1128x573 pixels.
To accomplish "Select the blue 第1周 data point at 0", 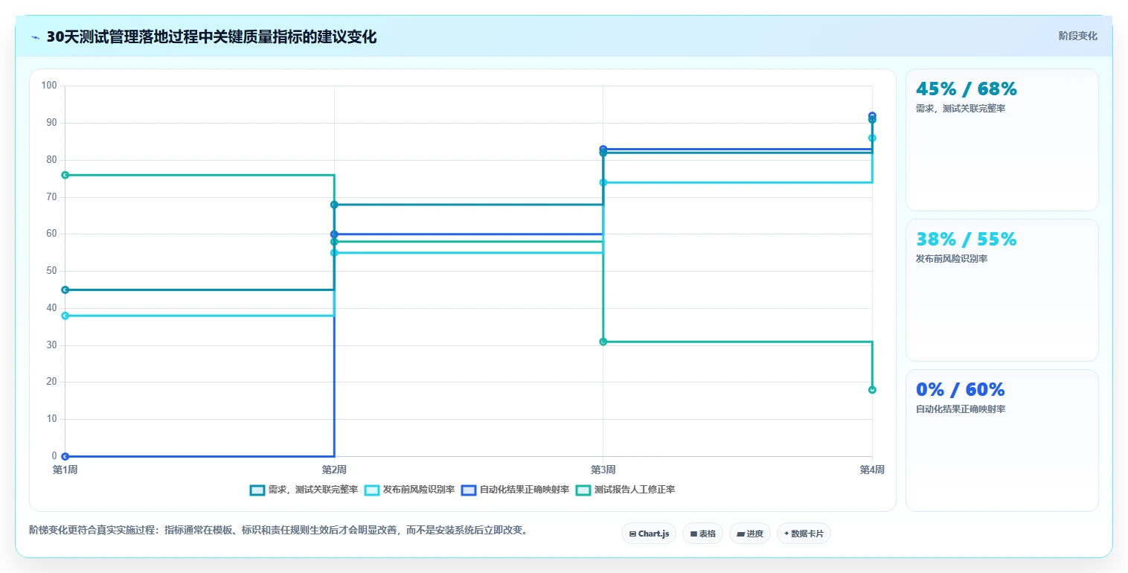I will (65, 456).
